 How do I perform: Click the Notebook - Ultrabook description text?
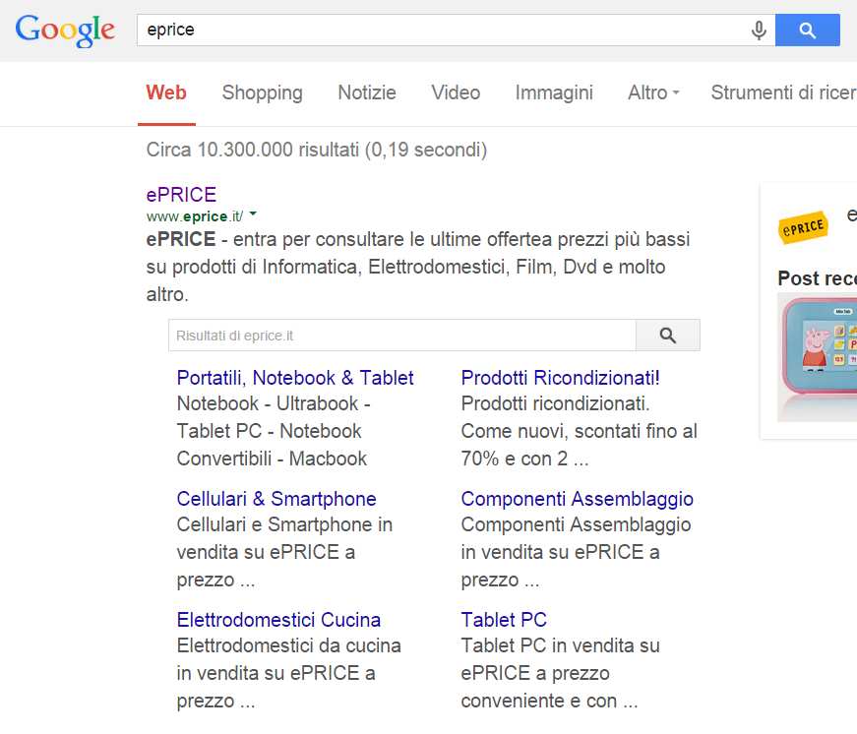(x=274, y=431)
